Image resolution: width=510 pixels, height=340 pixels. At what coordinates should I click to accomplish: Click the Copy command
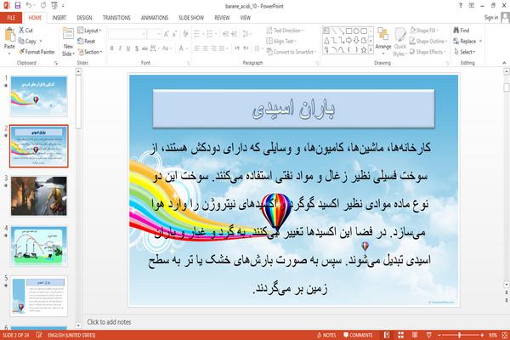tap(28, 41)
